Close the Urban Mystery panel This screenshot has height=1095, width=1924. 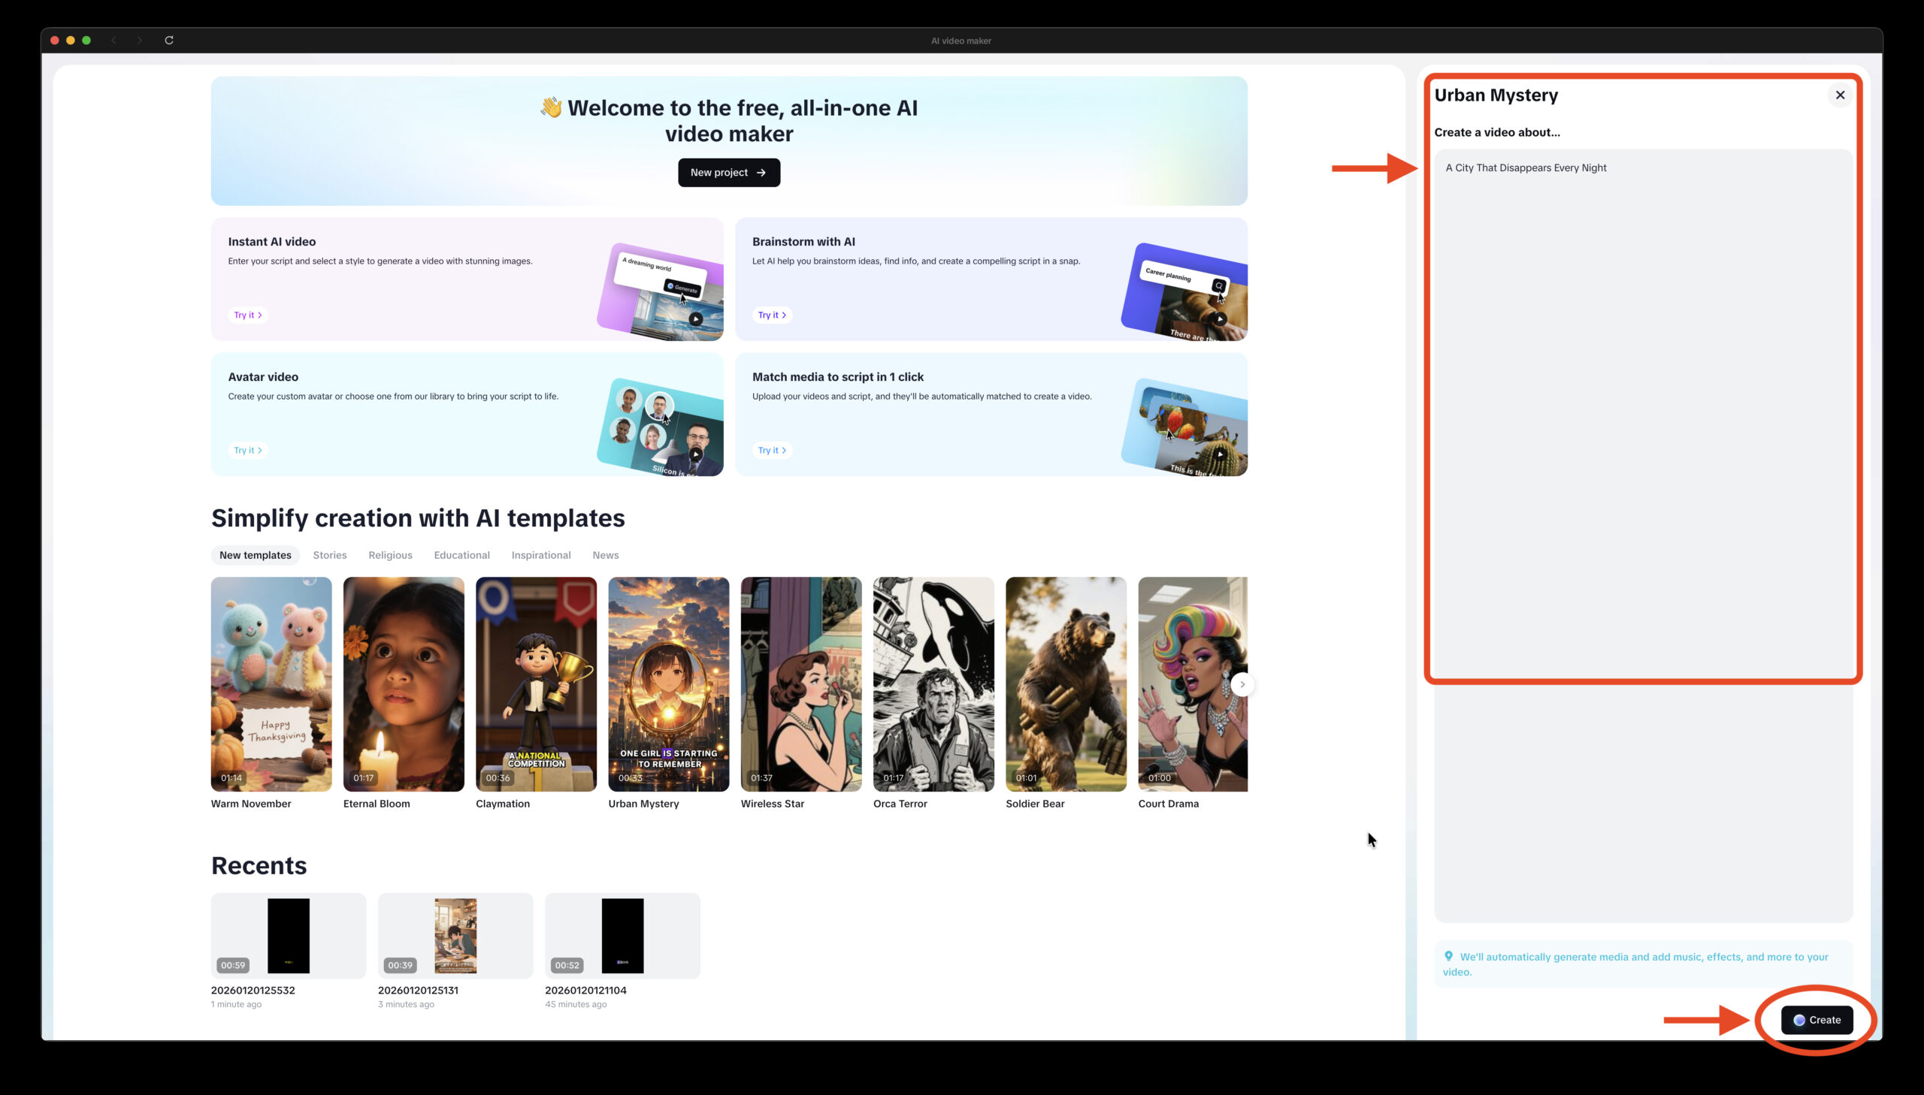[x=1840, y=95]
